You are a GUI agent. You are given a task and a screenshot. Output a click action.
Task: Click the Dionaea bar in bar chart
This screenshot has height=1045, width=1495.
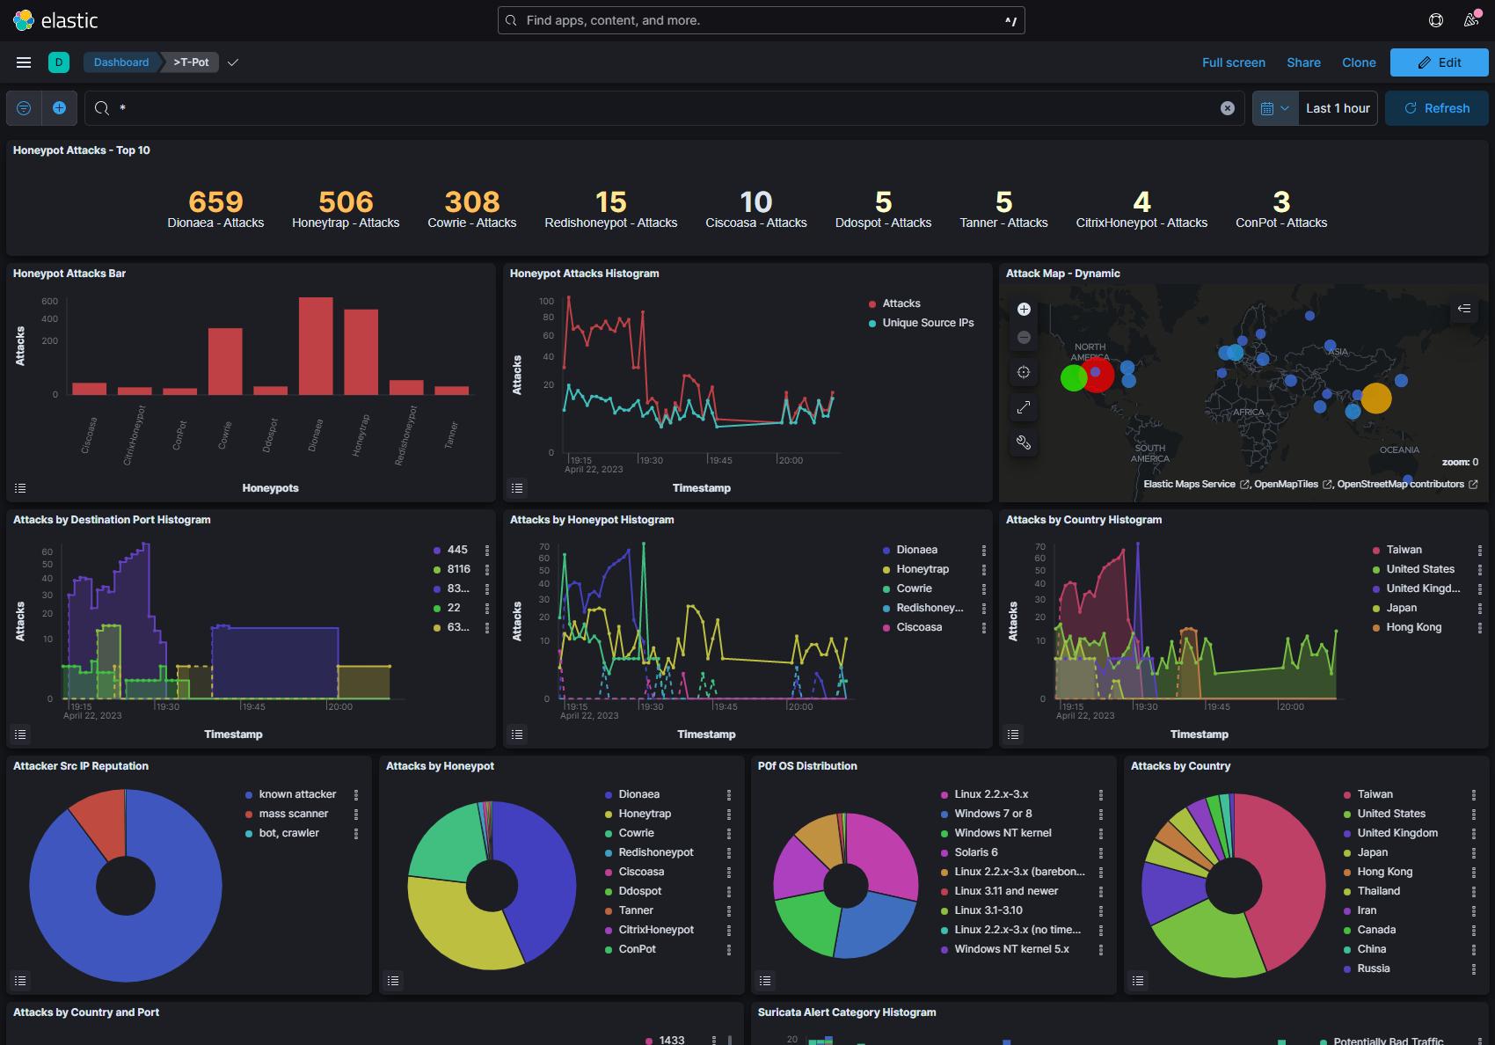pos(316,346)
